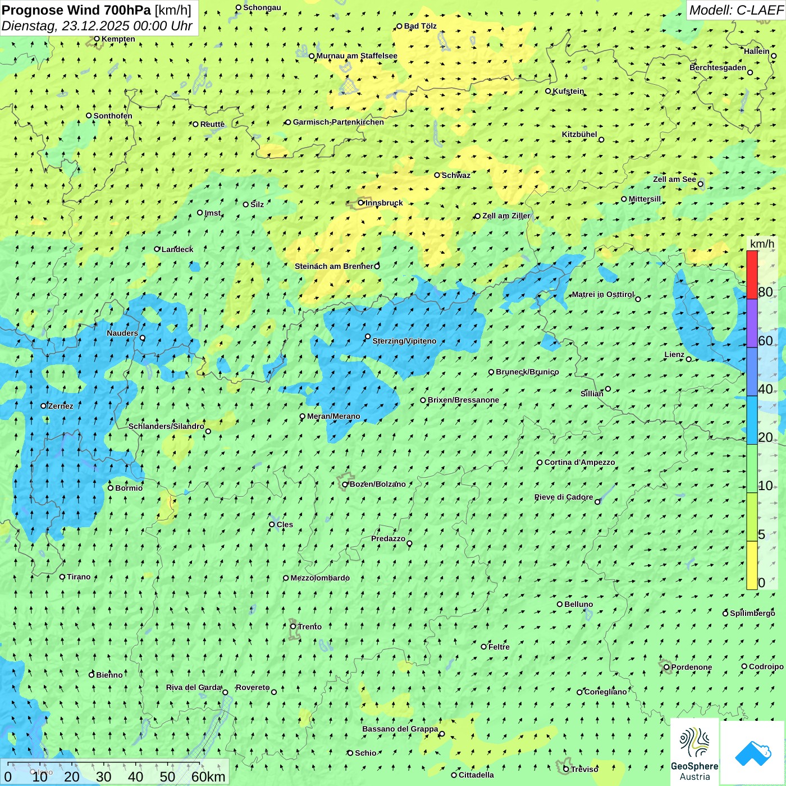
Task: Click the 'km/h' legend heading
Action: click(x=762, y=244)
